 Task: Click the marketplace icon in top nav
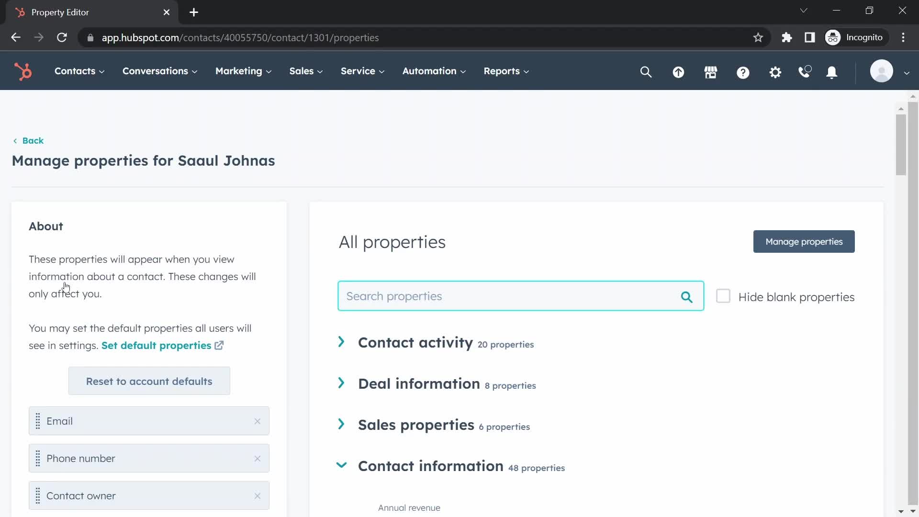pos(711,71)
